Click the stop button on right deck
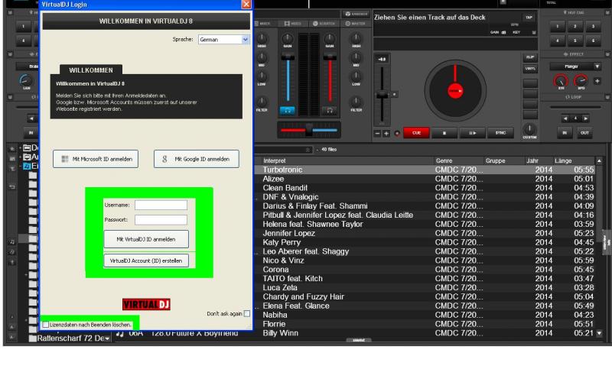Screen dimensions: 612x382 pyautogui.click(x=444, y=133)
